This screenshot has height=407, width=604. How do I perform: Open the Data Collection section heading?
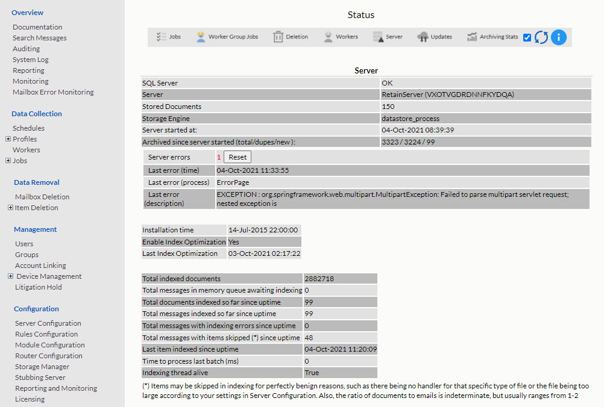[37, 114]
